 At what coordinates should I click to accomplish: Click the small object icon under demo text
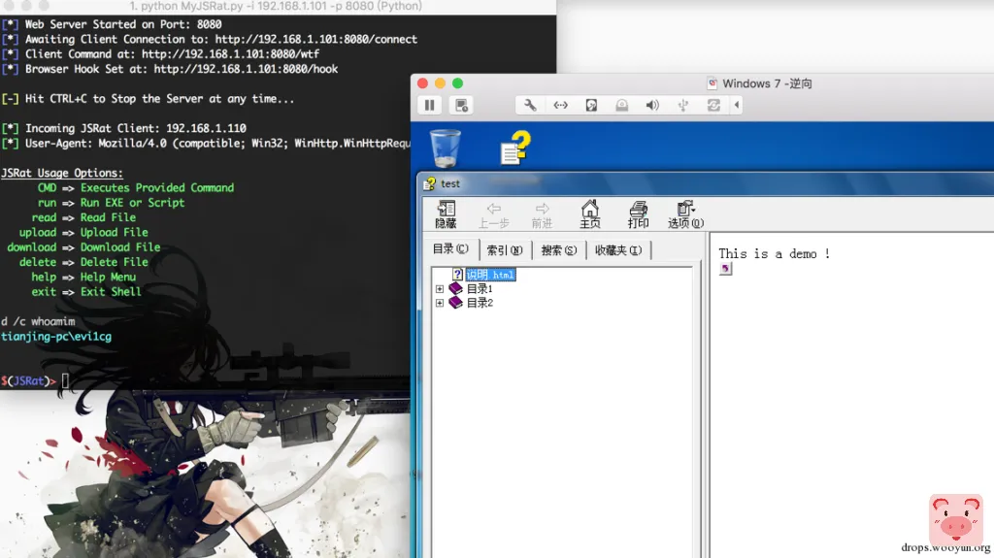726,269
